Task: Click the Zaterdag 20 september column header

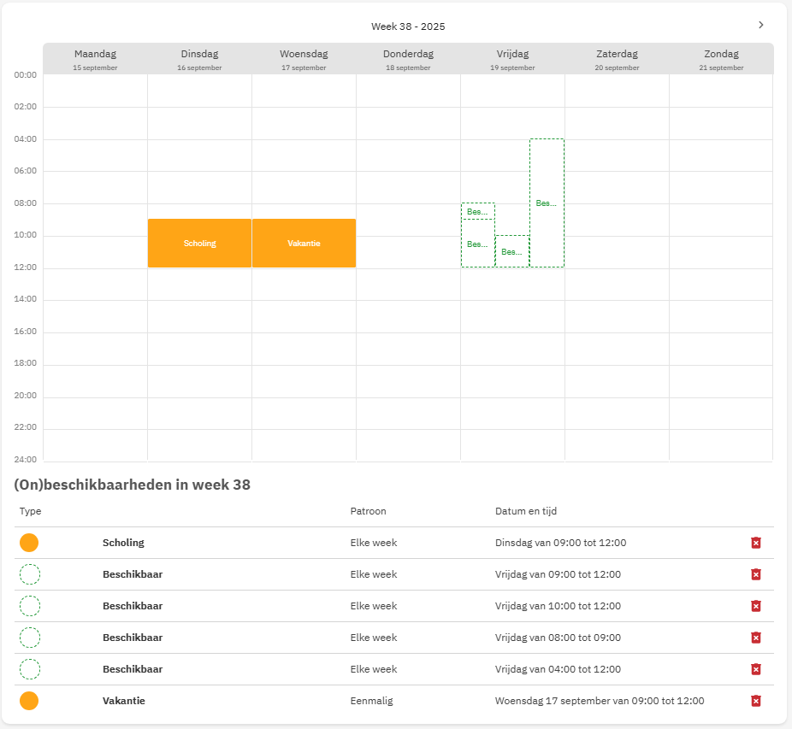Action: click(617, 59)
